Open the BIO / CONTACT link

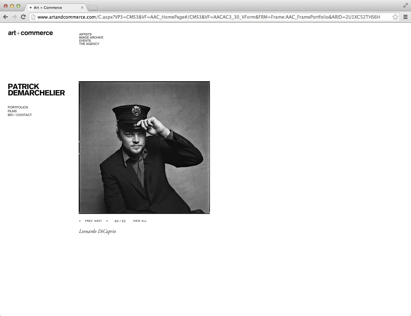20,115
